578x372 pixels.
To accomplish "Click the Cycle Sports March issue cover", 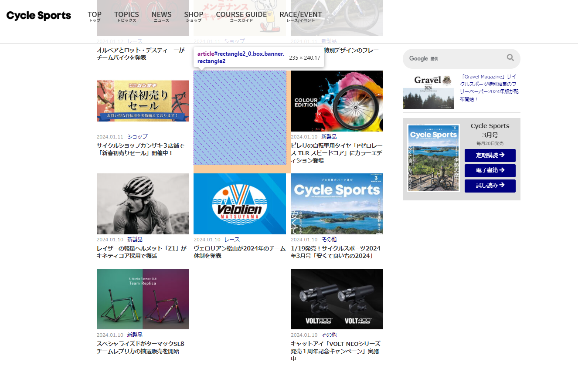I will (x=433, y=158).
